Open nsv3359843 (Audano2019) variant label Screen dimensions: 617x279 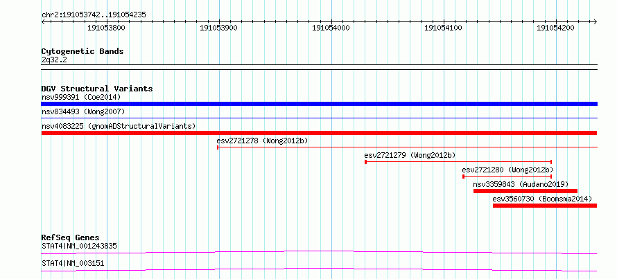[x=521, y=184]
